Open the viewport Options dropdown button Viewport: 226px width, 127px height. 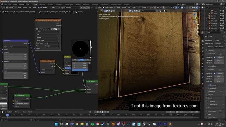(196, 11)
